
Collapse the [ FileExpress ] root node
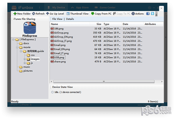pyautogui.click(x=13, y=39)
